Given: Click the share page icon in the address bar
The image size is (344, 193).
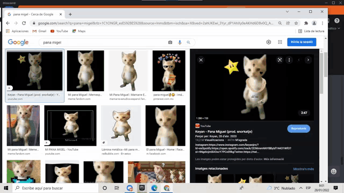Looking at the screenshot, I should tap(288, 23).
